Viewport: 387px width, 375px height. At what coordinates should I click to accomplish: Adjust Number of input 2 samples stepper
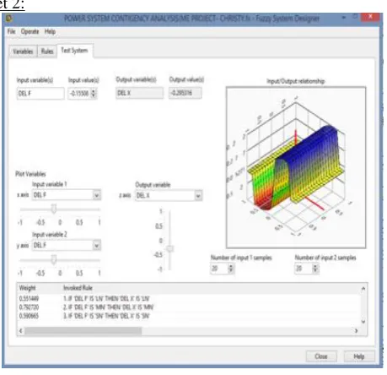(x=315, y=269)
